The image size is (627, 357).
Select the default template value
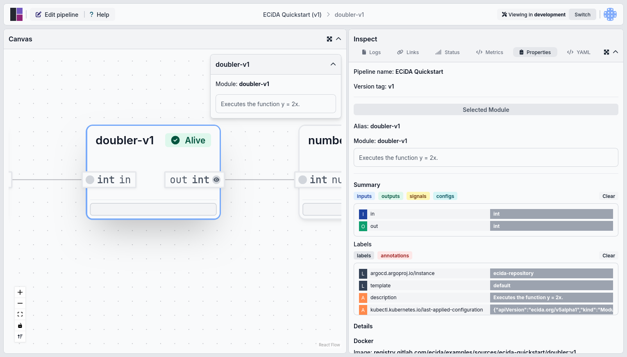(x=552, y=286)
